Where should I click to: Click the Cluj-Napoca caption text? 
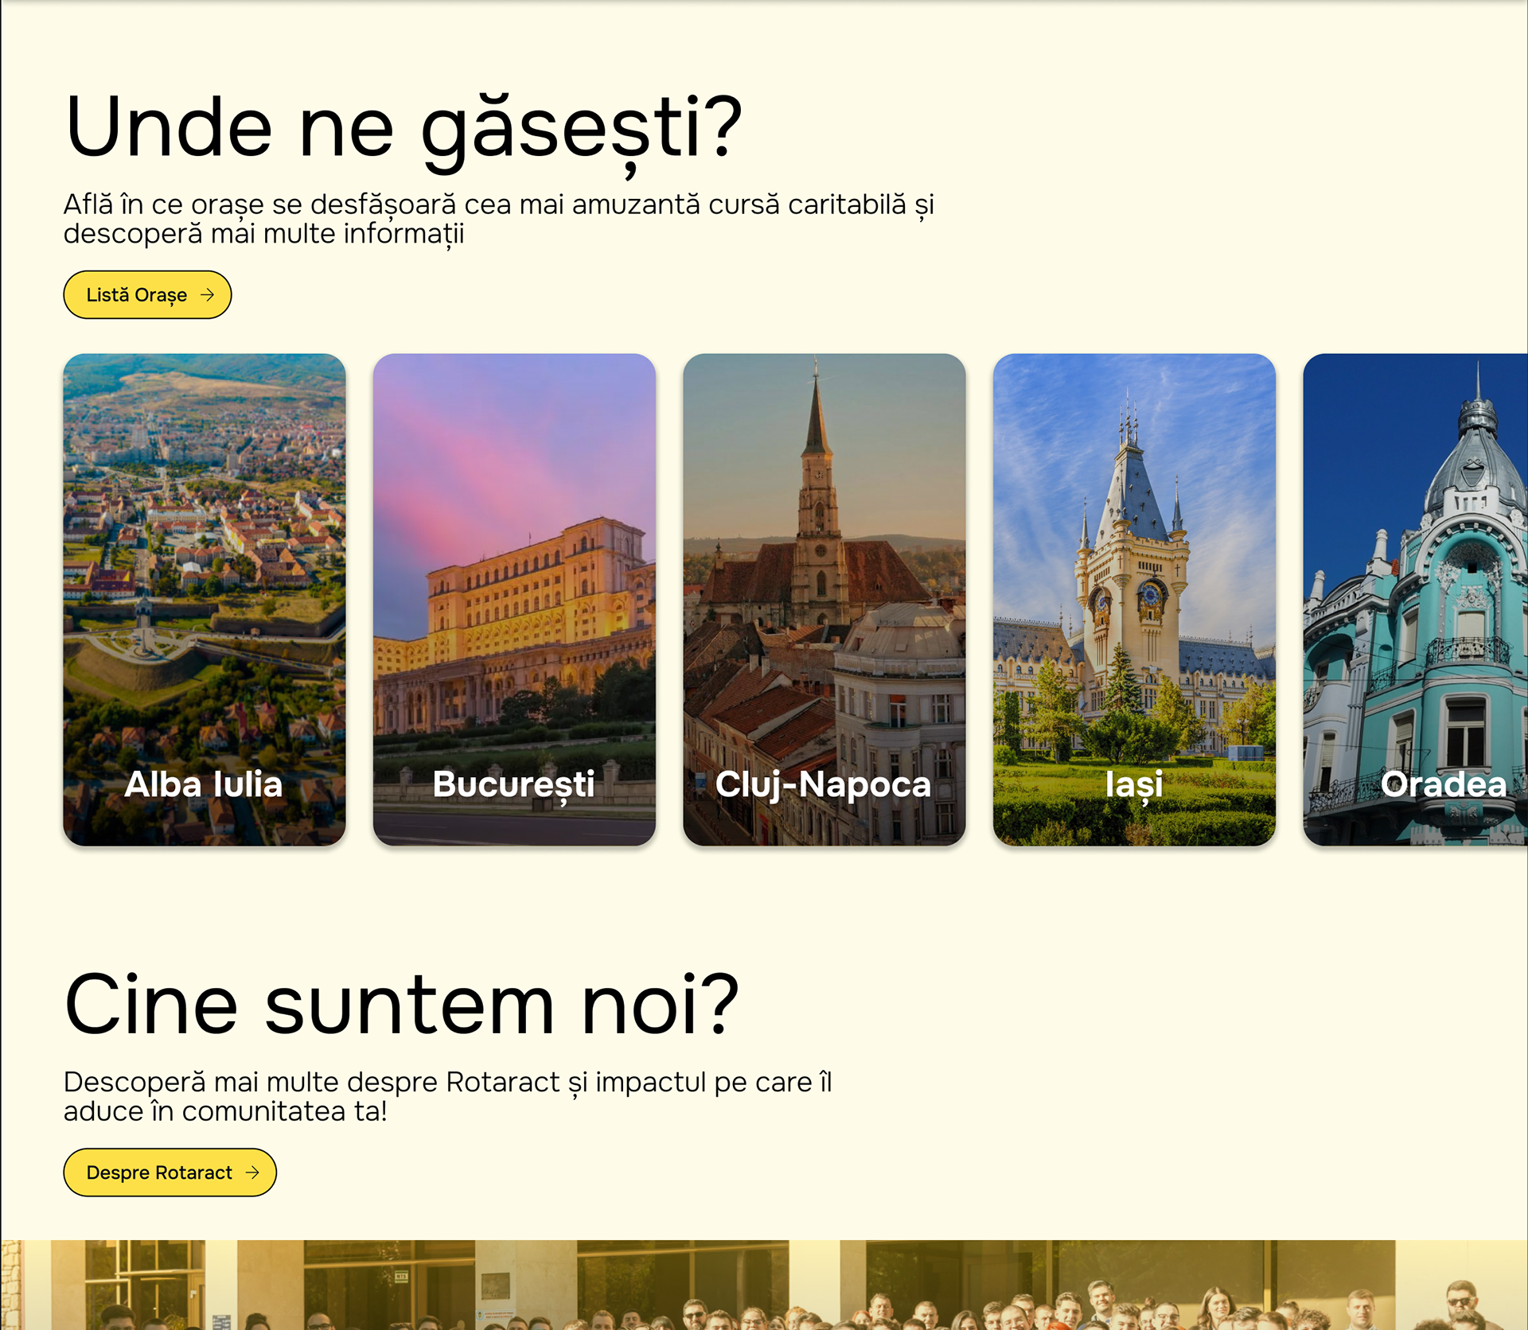(x=823, y=784)
